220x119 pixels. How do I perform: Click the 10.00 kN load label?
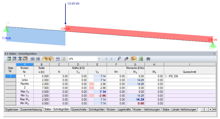click(x=73, y=4)
